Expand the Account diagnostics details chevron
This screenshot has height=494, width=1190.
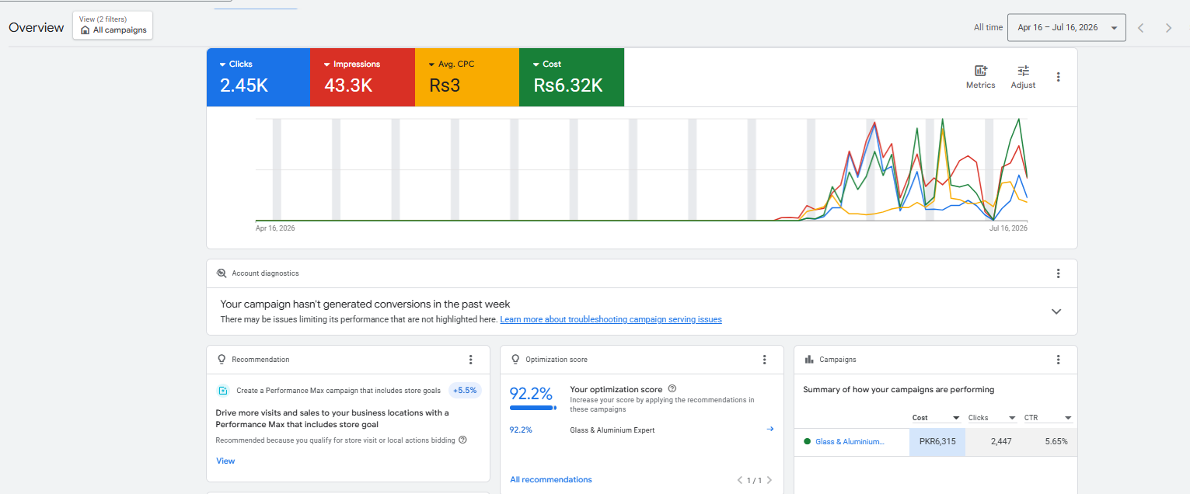tap(1056, 311)
